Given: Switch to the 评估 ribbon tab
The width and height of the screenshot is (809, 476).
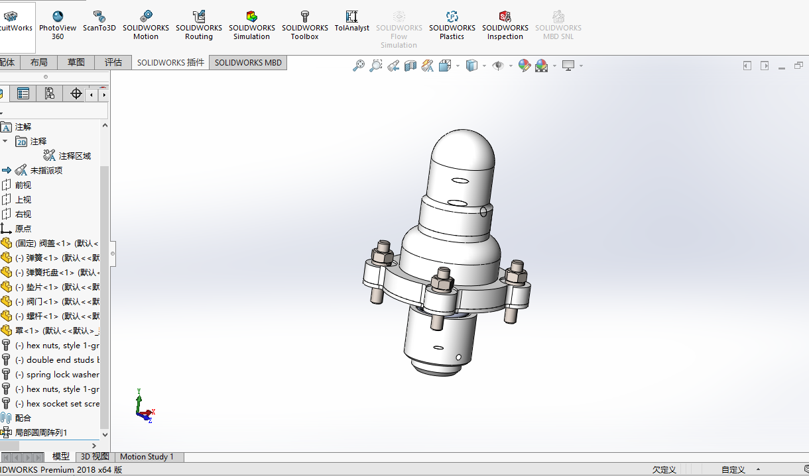Looking at the screenshot, I should 113,62.
